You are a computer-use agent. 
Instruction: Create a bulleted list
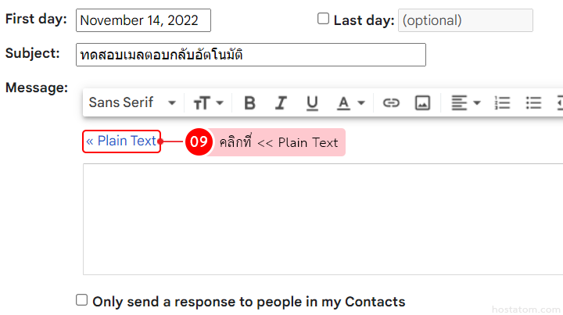(x=533, y=102)
